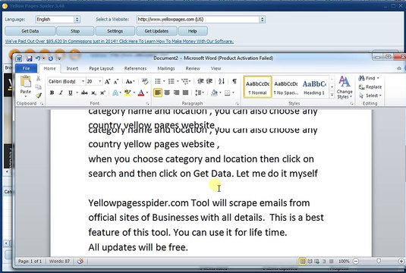This screenshot has width=406, height=273.
Task: Click the Sort A-Z icon
Action: click(x=222, y=81)
